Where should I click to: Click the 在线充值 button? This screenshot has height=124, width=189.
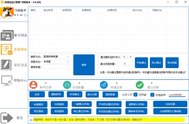(170, 104)
